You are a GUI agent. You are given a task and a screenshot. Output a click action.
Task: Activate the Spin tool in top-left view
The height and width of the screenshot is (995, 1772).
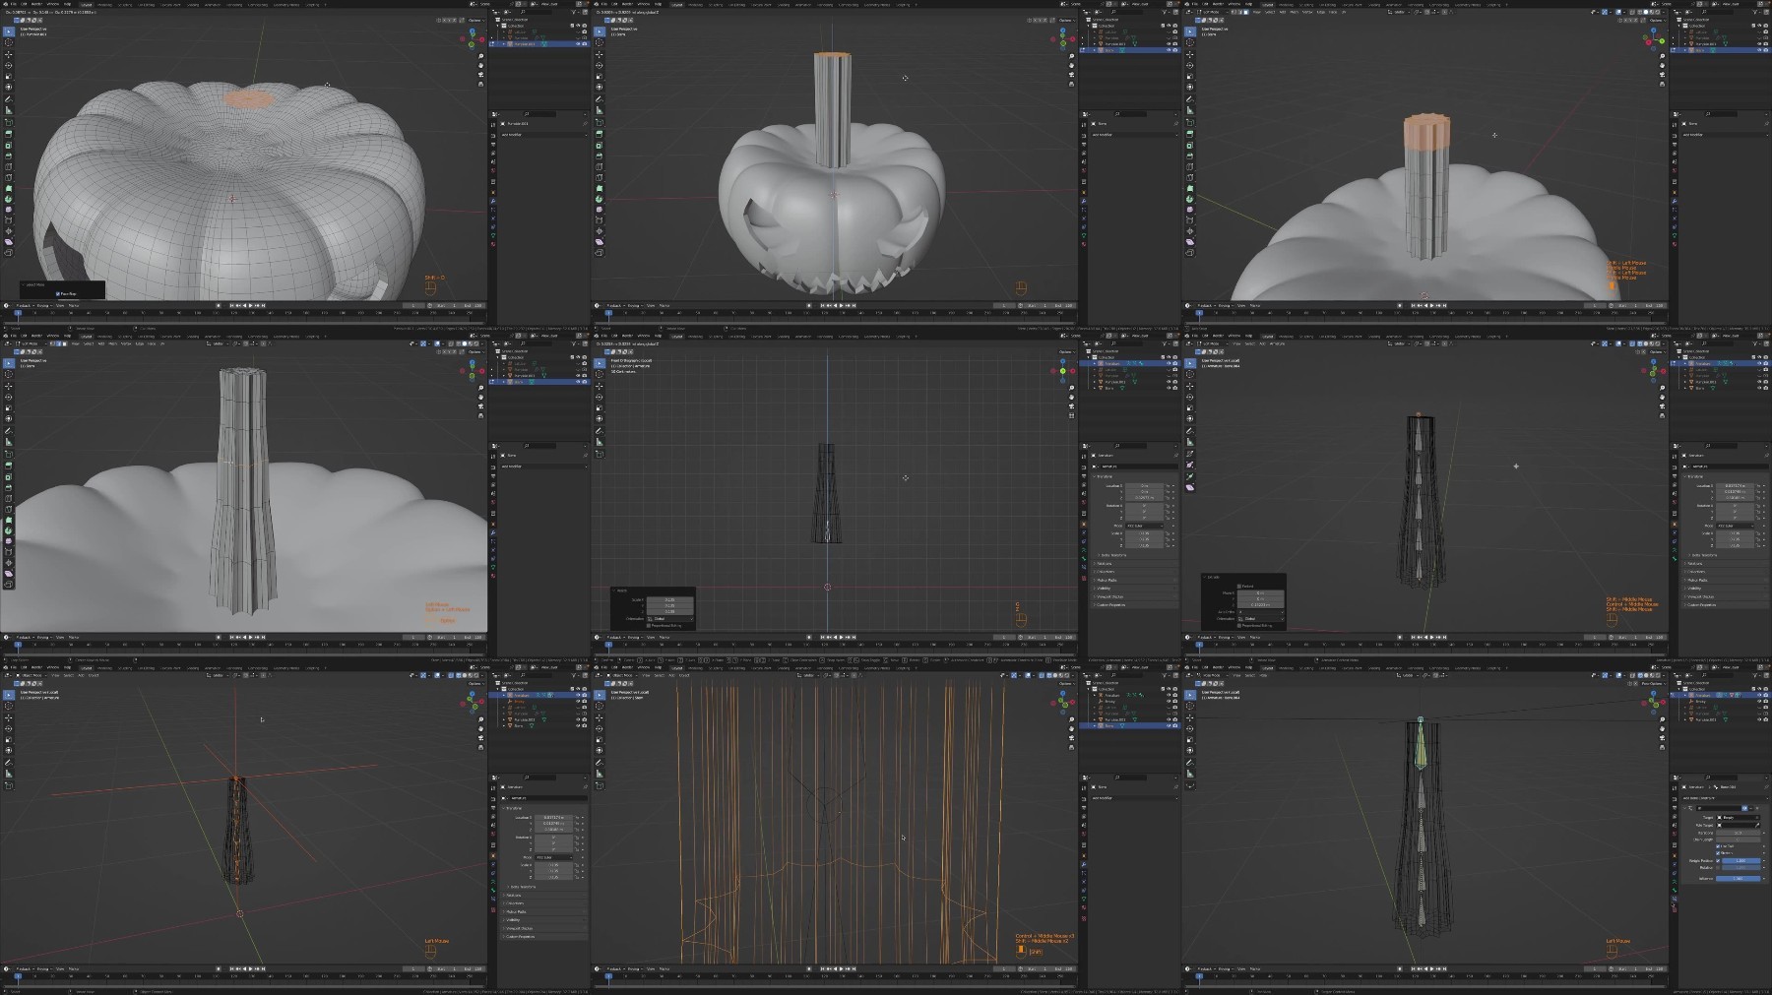pyautogui.click(x=9, y=199)
